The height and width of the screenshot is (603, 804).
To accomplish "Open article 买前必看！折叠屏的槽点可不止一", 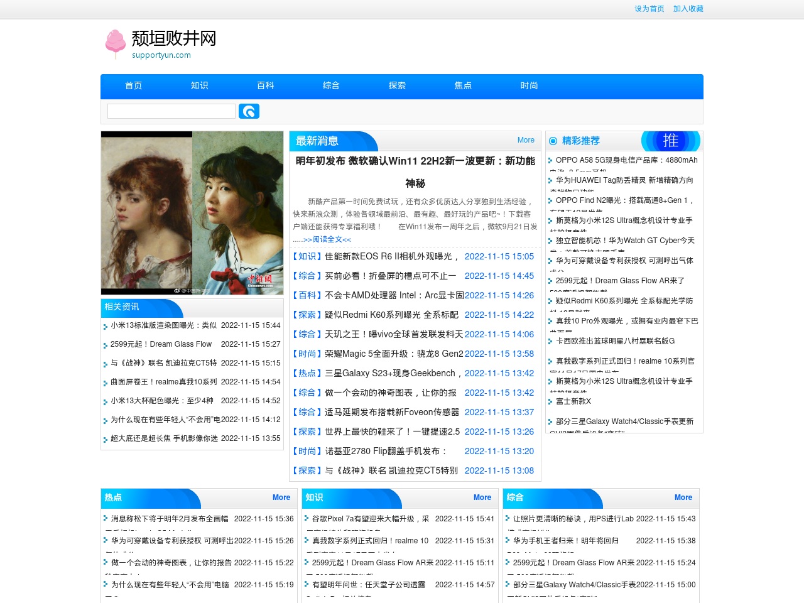I will (391, 276).
